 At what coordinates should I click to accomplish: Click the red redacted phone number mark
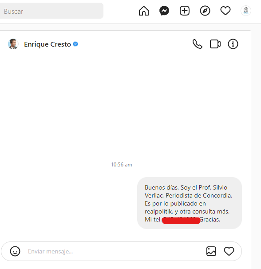pyautogui.click(x=181, y=221)
